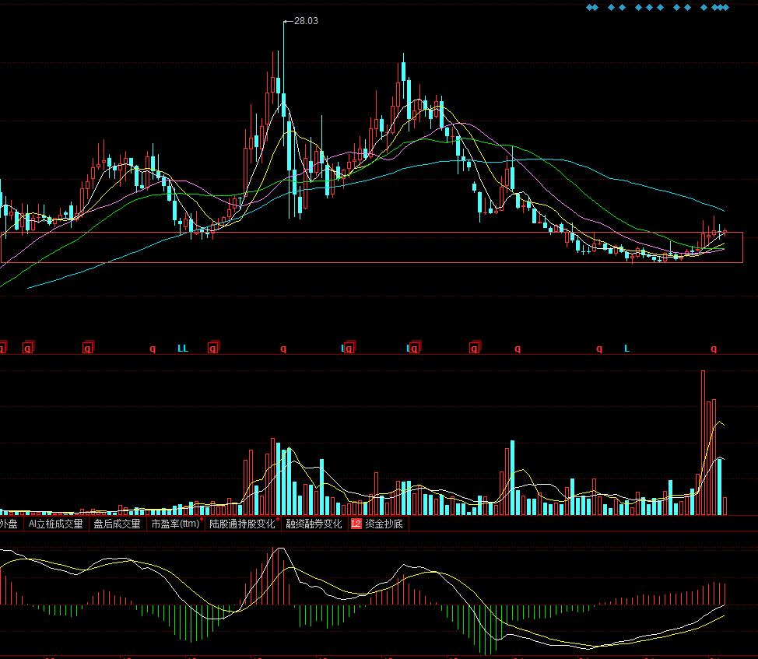
Task: Click the cyan LL event marker
Action: pyautogui.click(x=183, y=349)
